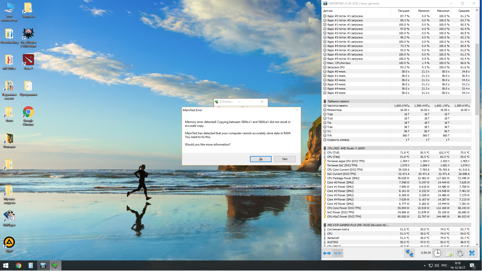Start logging with the sheet-plus icon

click(449, 253)
